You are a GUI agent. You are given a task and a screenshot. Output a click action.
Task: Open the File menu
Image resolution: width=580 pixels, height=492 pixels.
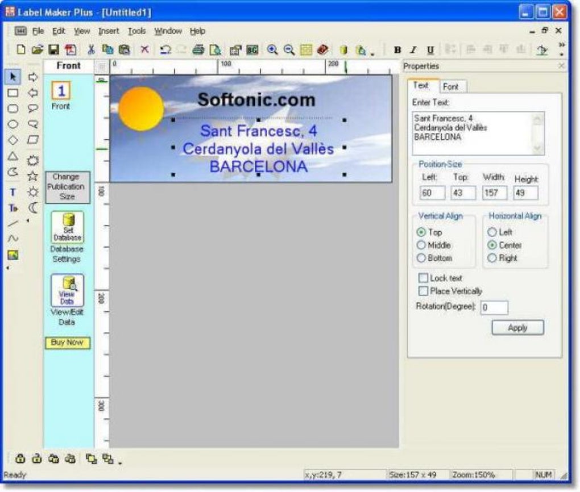tap(38, 31)
